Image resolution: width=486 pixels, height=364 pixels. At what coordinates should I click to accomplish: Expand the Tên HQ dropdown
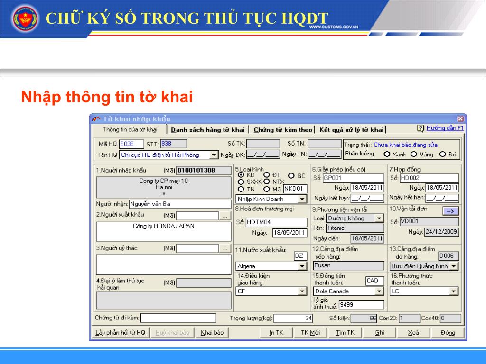[214, 155]
